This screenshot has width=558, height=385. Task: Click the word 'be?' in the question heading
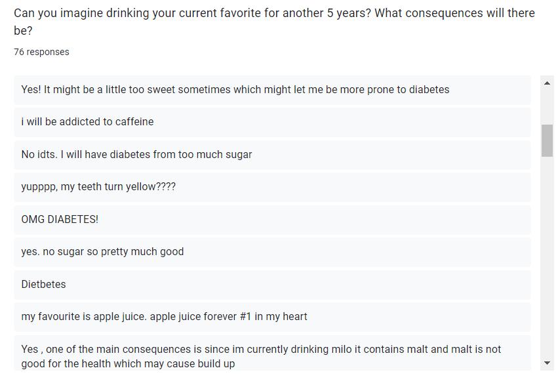tap(23, 31)
